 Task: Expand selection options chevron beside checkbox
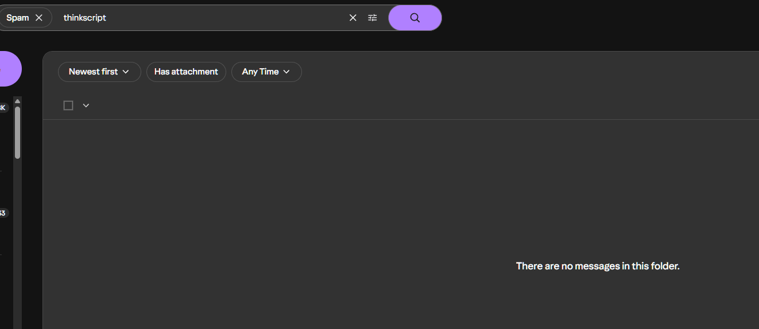(x=86, y=105)
